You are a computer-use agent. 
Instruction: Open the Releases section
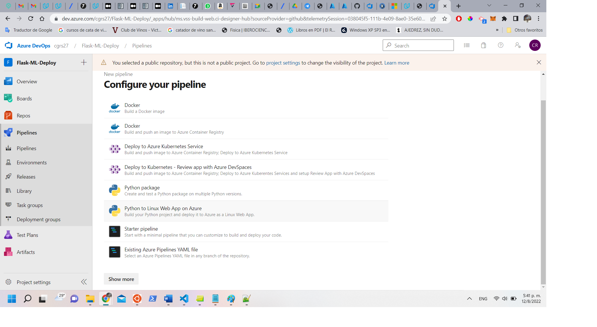coord(26,177)
